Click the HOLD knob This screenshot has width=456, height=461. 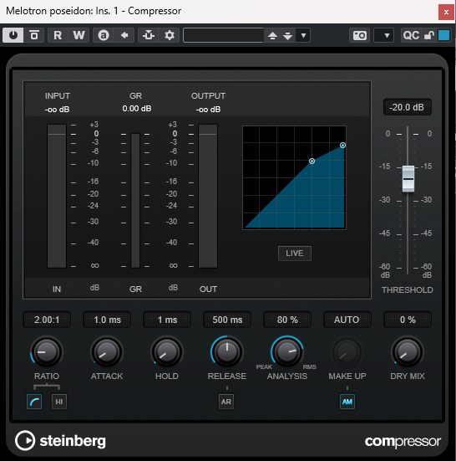pyautogui.click(x=167, y=352)
